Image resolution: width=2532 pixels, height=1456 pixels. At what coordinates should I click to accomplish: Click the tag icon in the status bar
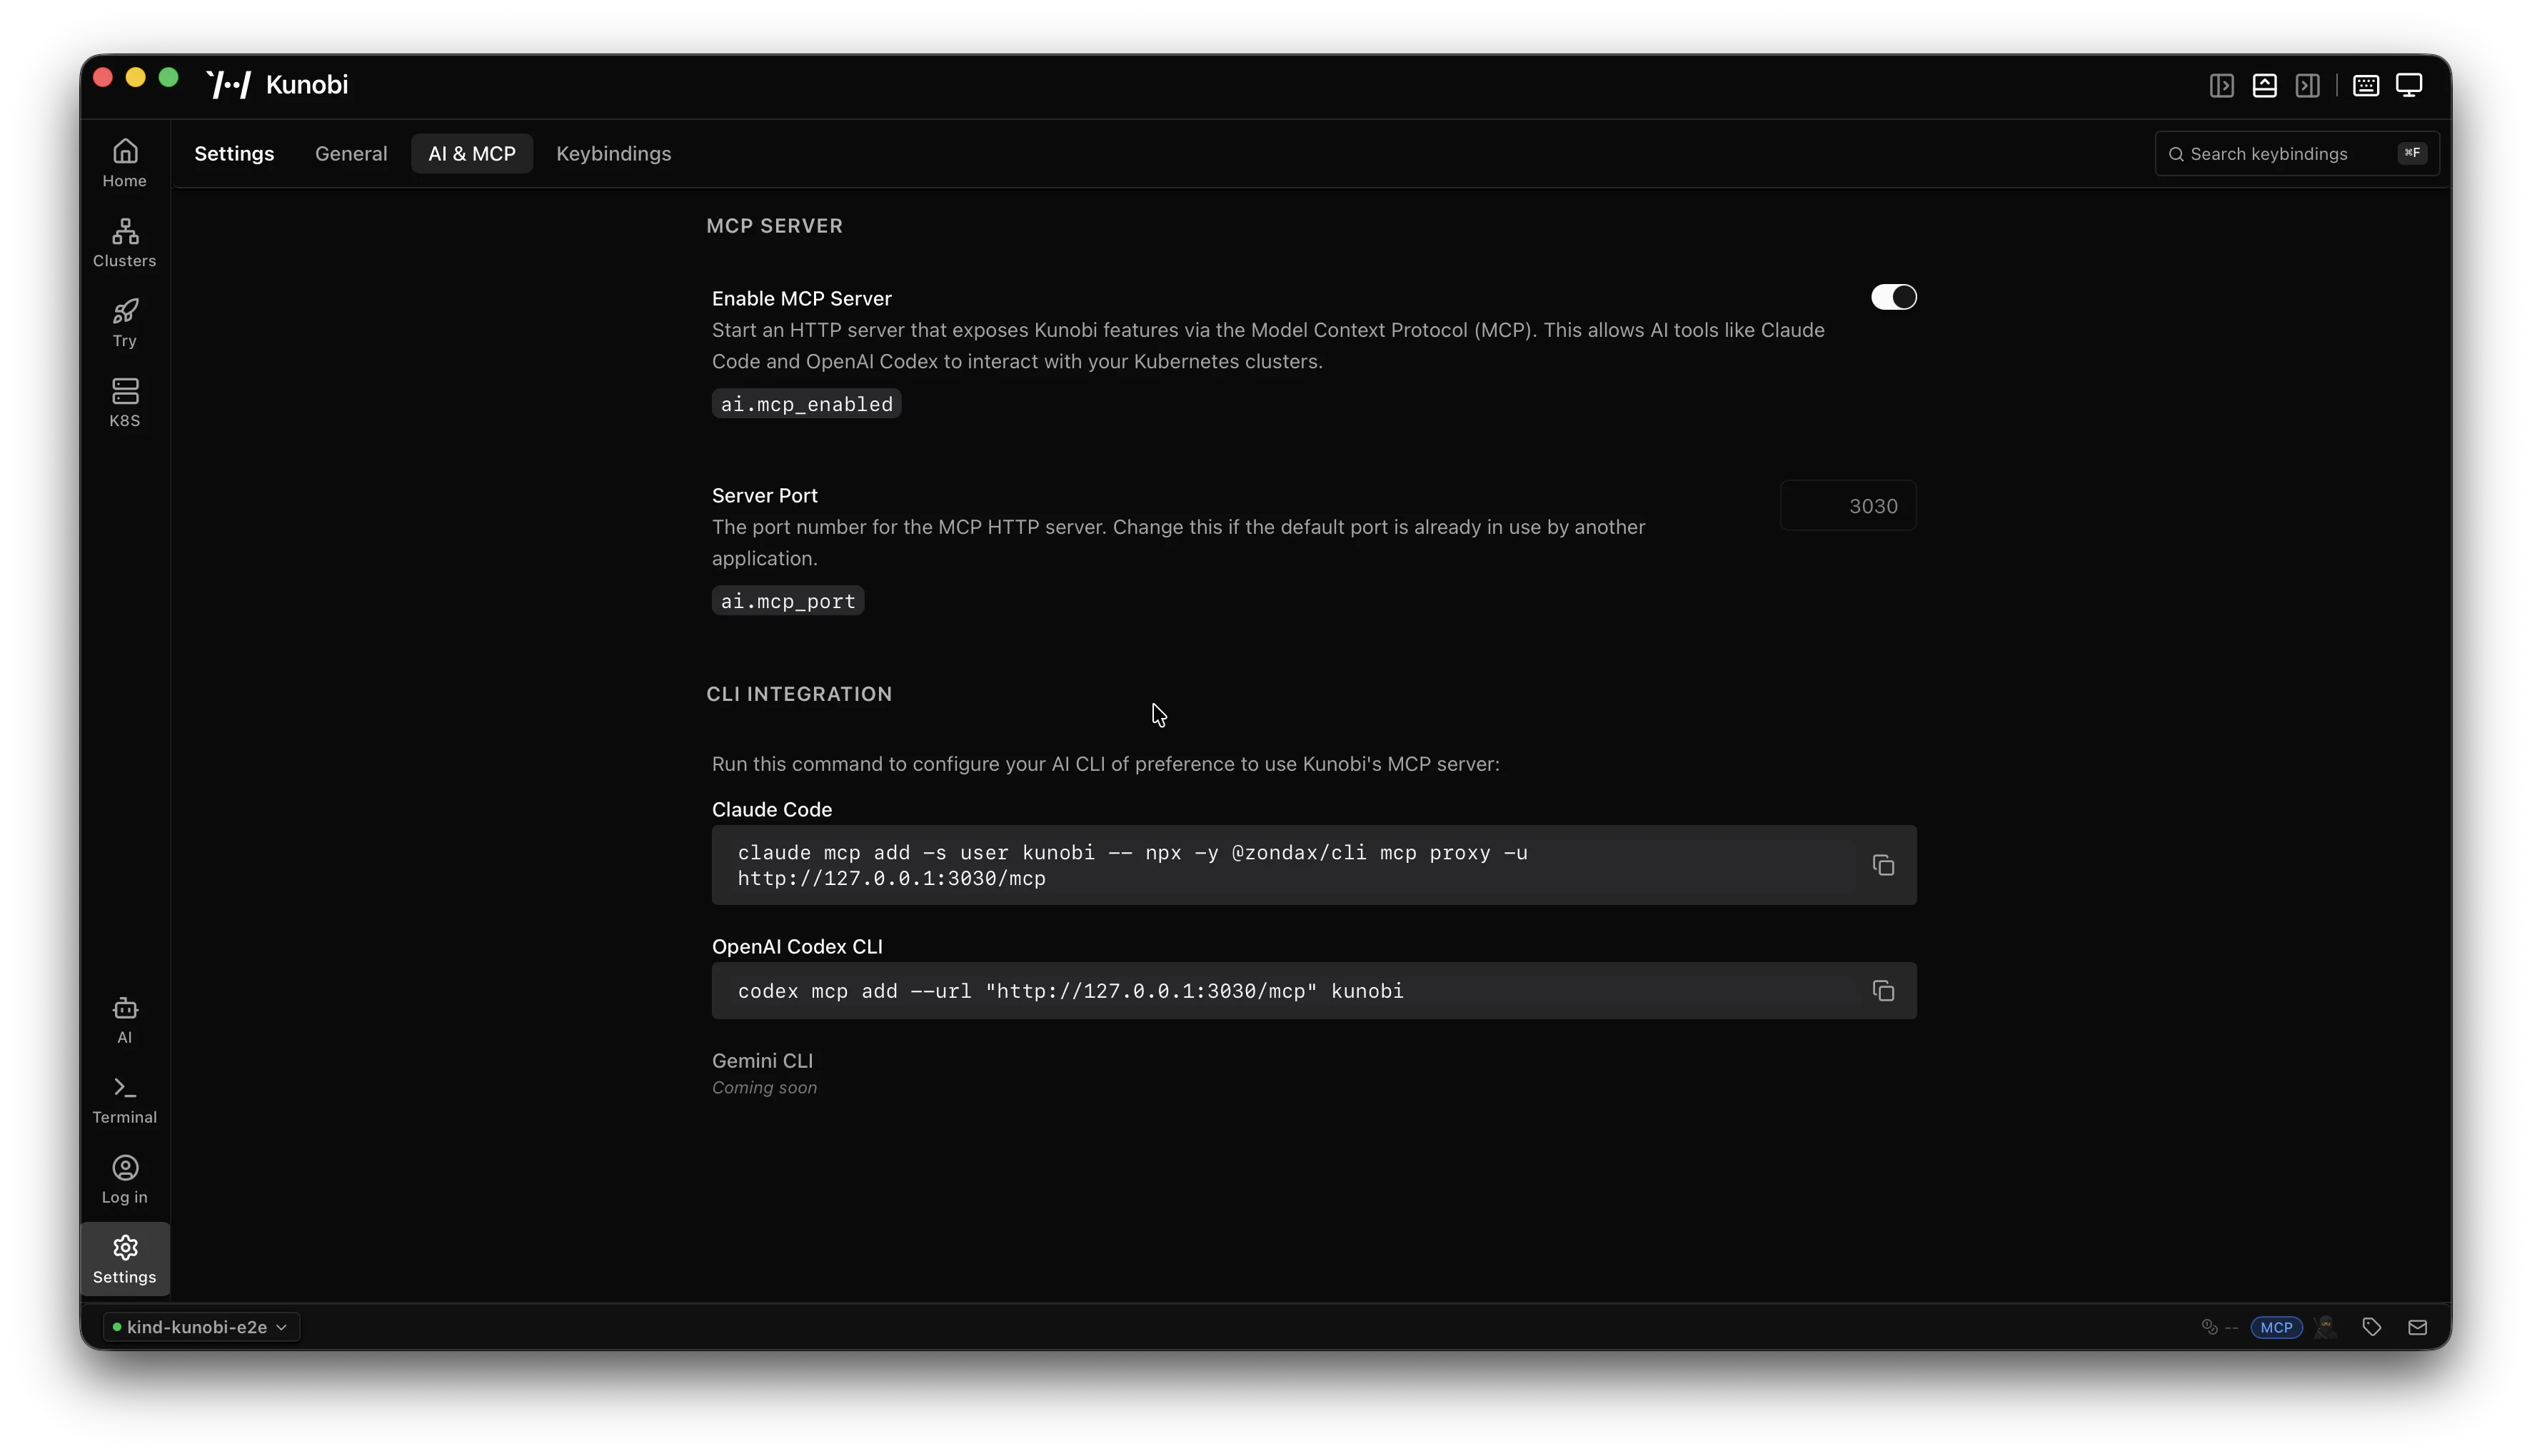(x=2371, y=1327)
